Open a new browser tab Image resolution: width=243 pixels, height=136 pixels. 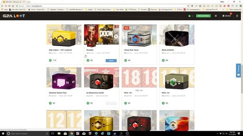pyautogui.click(x=28, y=2)
